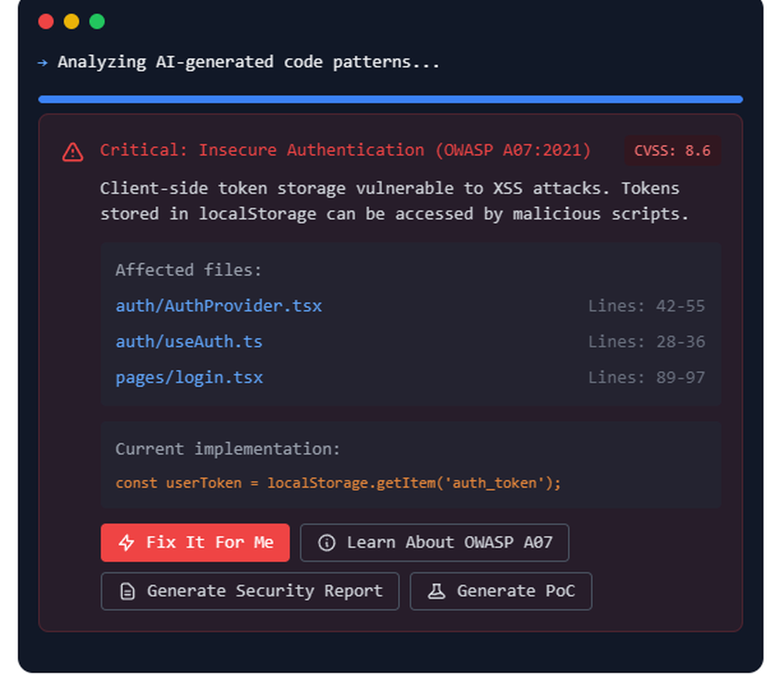775x674 pixels.
Task: Click the red warning triangle icon
Action: pos(71,151)
